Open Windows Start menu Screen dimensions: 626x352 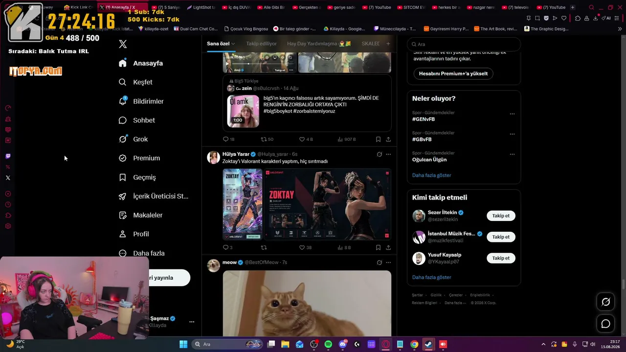tap(183, 344)
